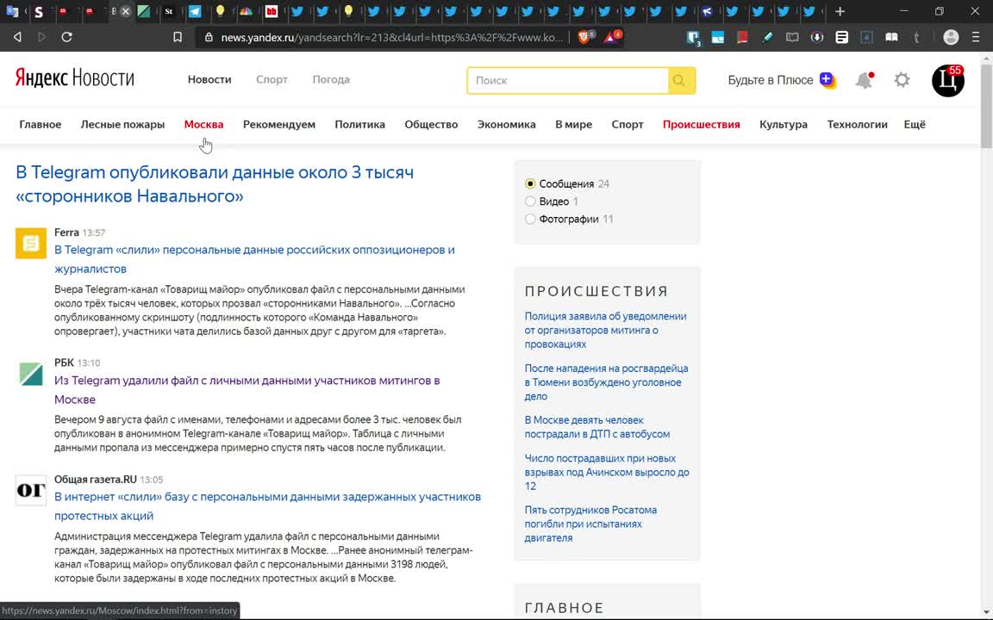Open the Brave Rewards triangle icon
Viewport: 993px width, 620px height.
point(610,37)
